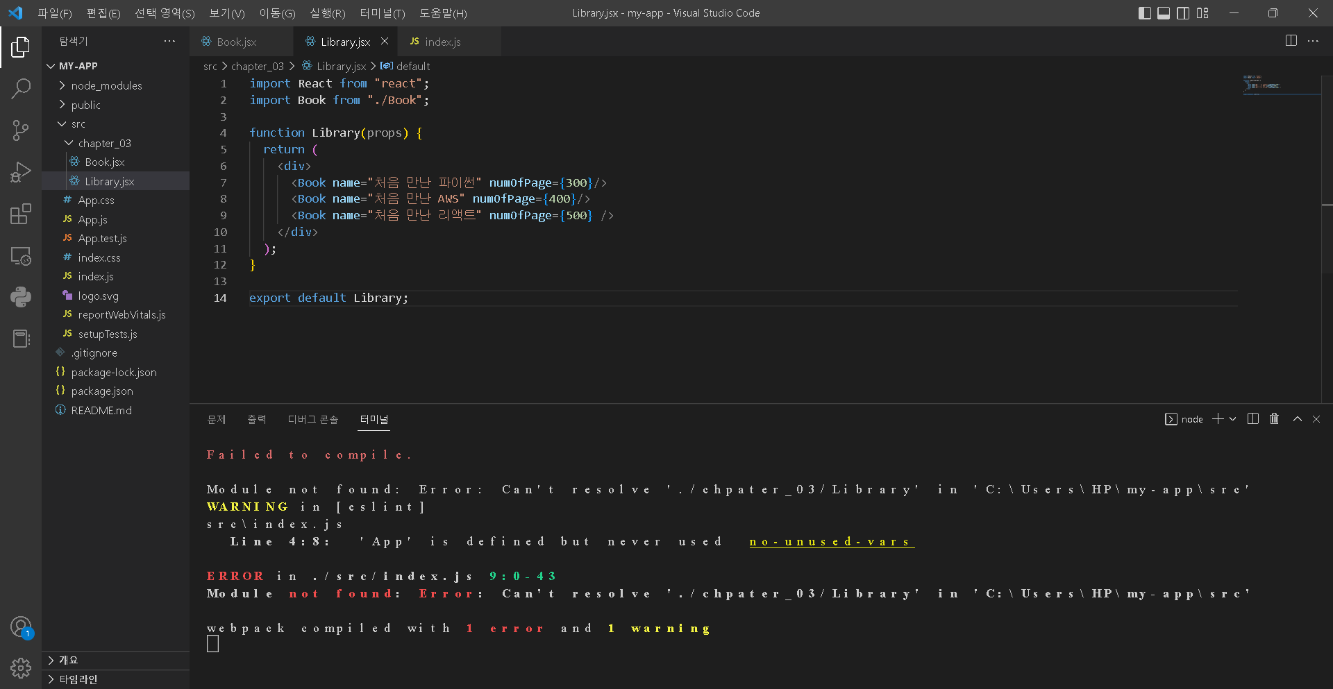
Task: Open index.js in file tree
Action: tap(115, 276)
